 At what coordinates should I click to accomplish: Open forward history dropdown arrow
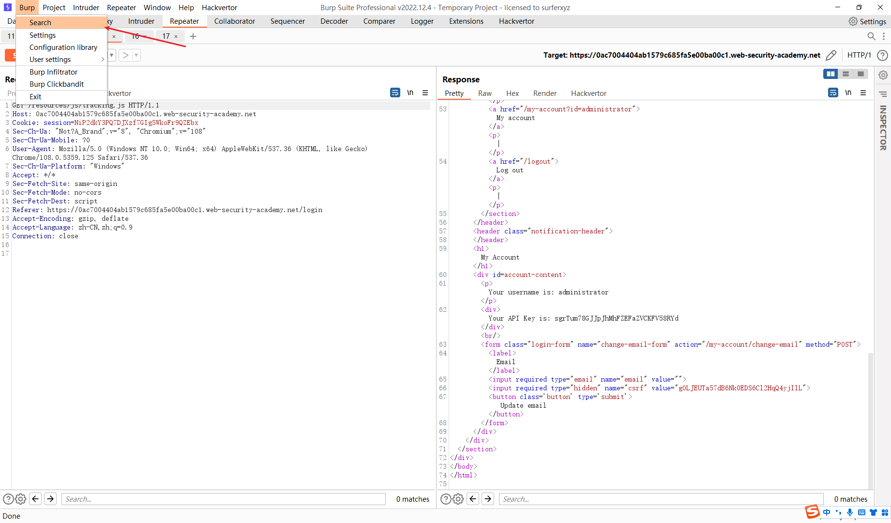click(136, 55)
